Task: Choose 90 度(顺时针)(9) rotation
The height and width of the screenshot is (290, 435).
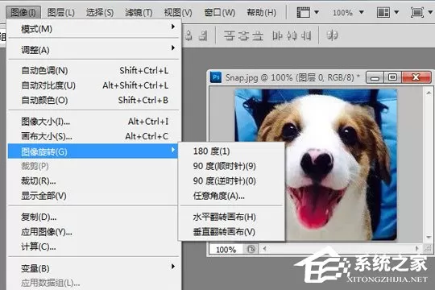Action: (x=225, y=166)
